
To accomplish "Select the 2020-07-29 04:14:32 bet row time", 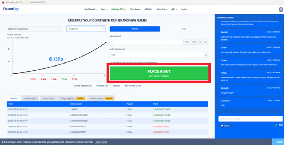I will 18,127.
